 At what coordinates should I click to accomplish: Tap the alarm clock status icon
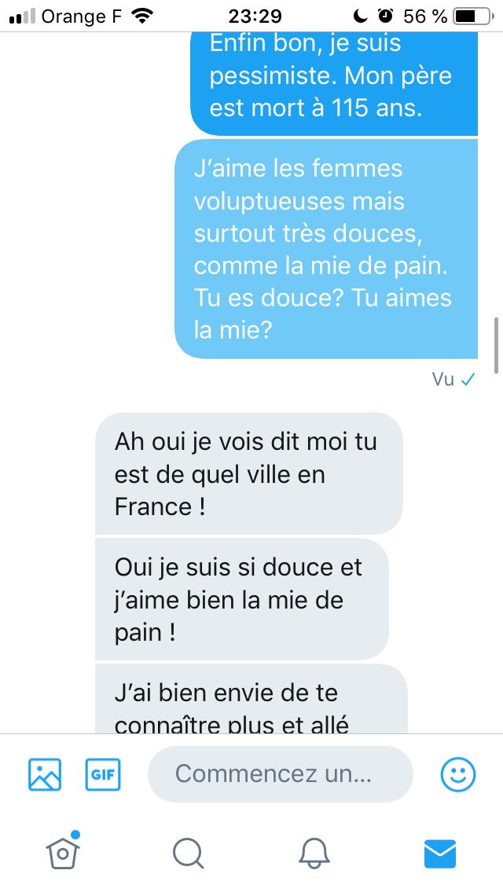point(386,16)
